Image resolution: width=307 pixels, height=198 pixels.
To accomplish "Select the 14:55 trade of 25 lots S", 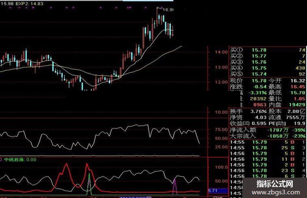I will tap(267, 148).
